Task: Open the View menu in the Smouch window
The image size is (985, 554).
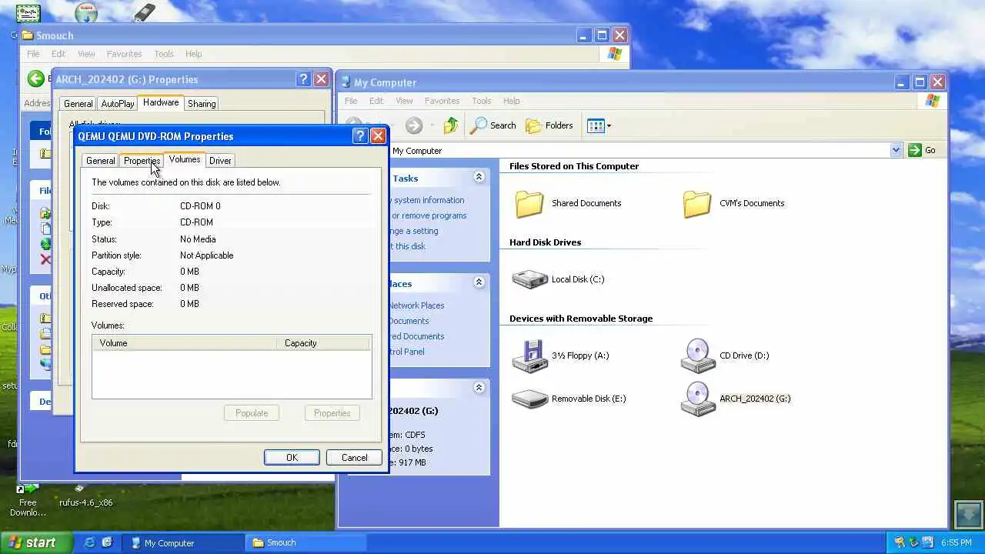Action: coord(86,54)
